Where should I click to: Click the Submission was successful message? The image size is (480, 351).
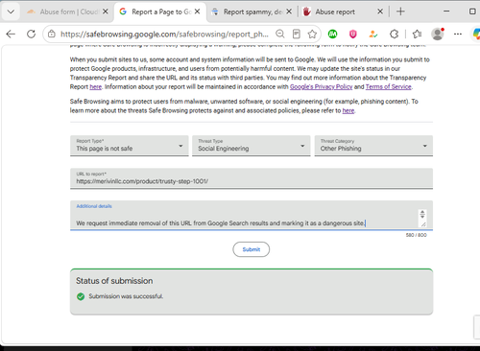126,296
